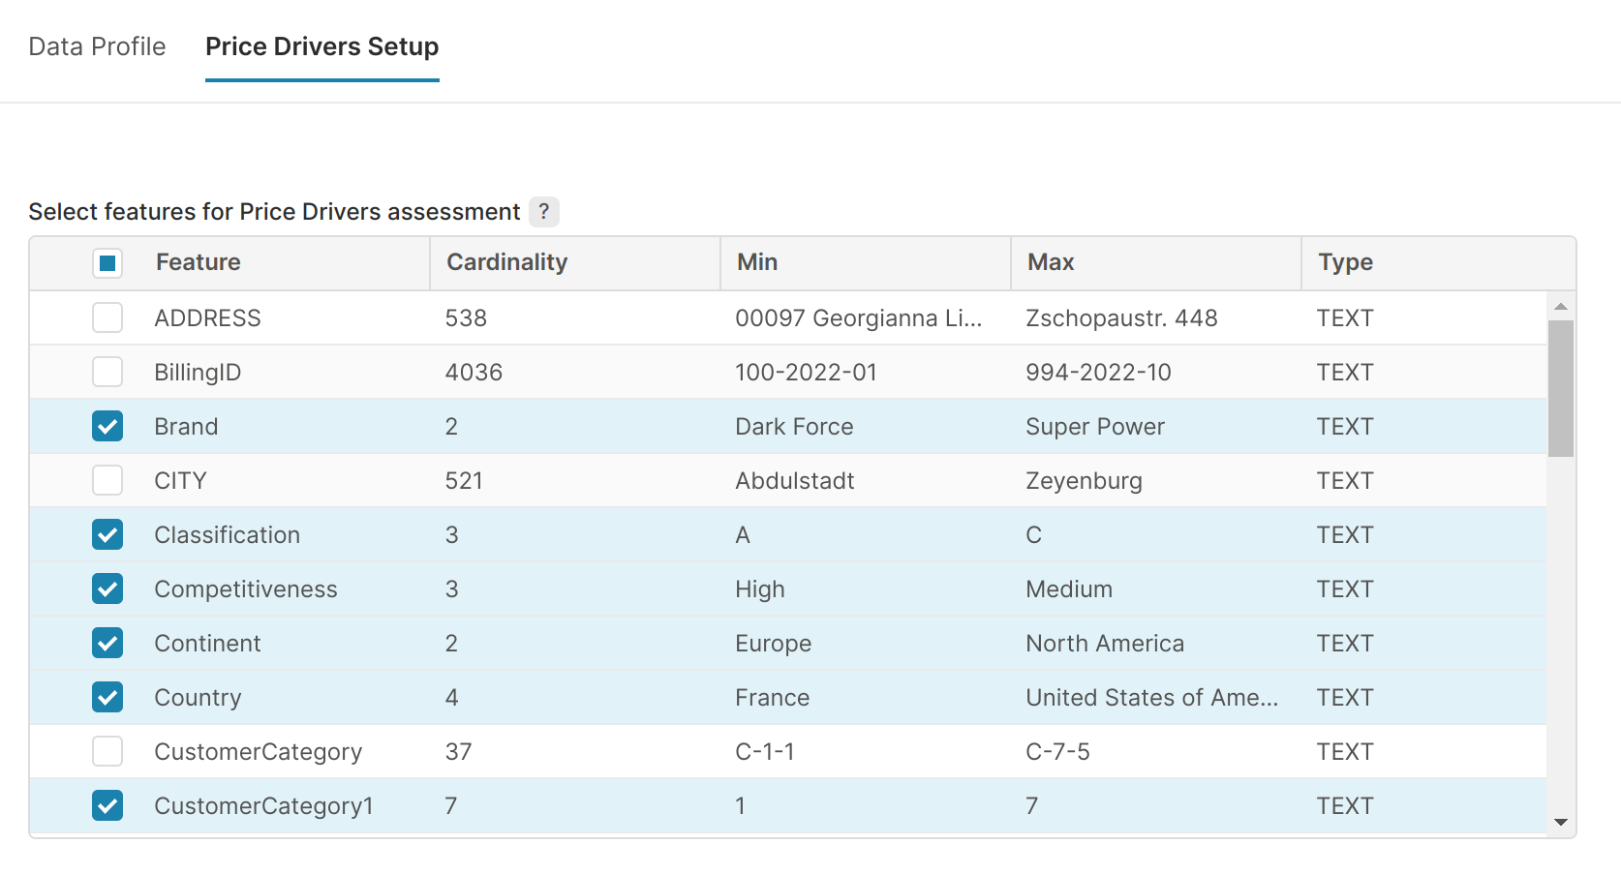The image size is (1621, 875).
Task: Sort by the Cardinality column header
Action: (x=506, y=262)
